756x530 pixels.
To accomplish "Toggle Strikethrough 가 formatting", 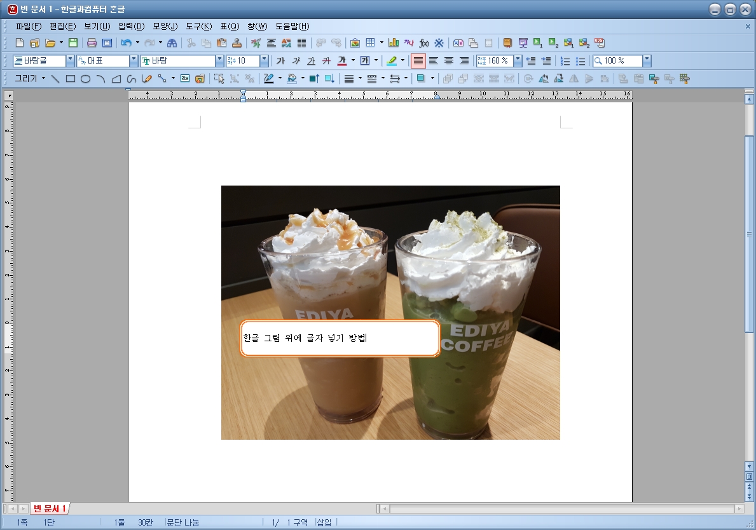I will tap(326, 61).
